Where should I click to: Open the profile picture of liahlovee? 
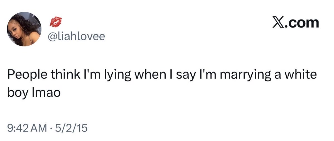pos(24,29)
